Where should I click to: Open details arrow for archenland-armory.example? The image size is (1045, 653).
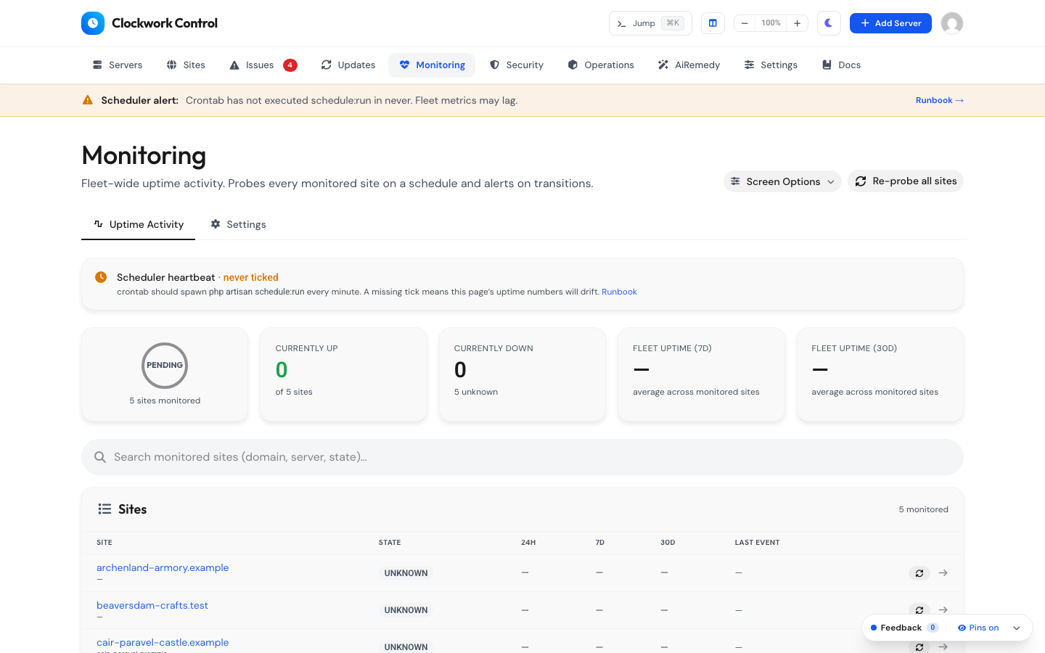(x=943, y=573)
